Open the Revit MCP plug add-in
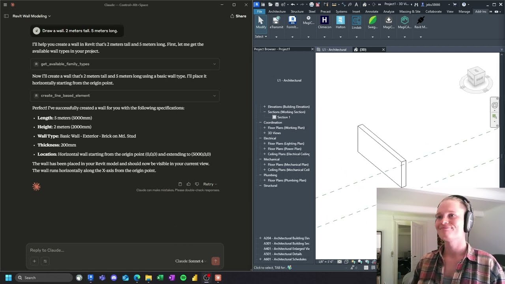This screenshot has height=284, width=505. pos(421,22)
